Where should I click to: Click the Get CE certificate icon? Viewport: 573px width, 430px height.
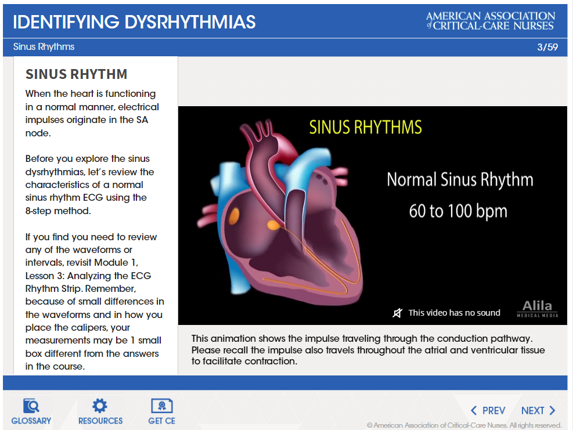coord(161,406)
